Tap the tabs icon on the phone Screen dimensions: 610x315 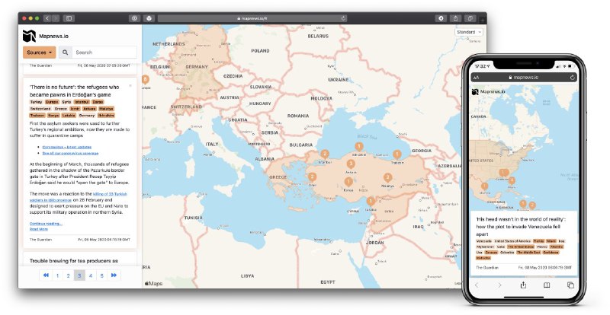(570, 285)
